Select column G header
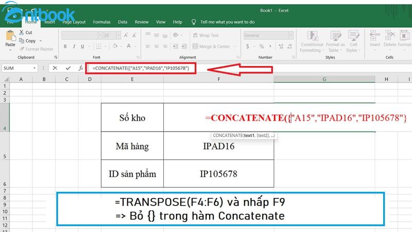The width and height of the screenshot is (412, 232). point(324,79)
